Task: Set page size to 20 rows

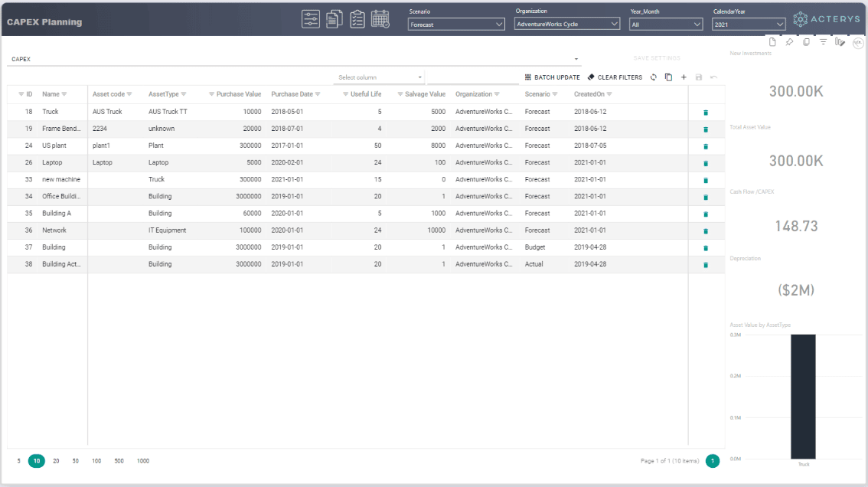Action: (56, 461)
